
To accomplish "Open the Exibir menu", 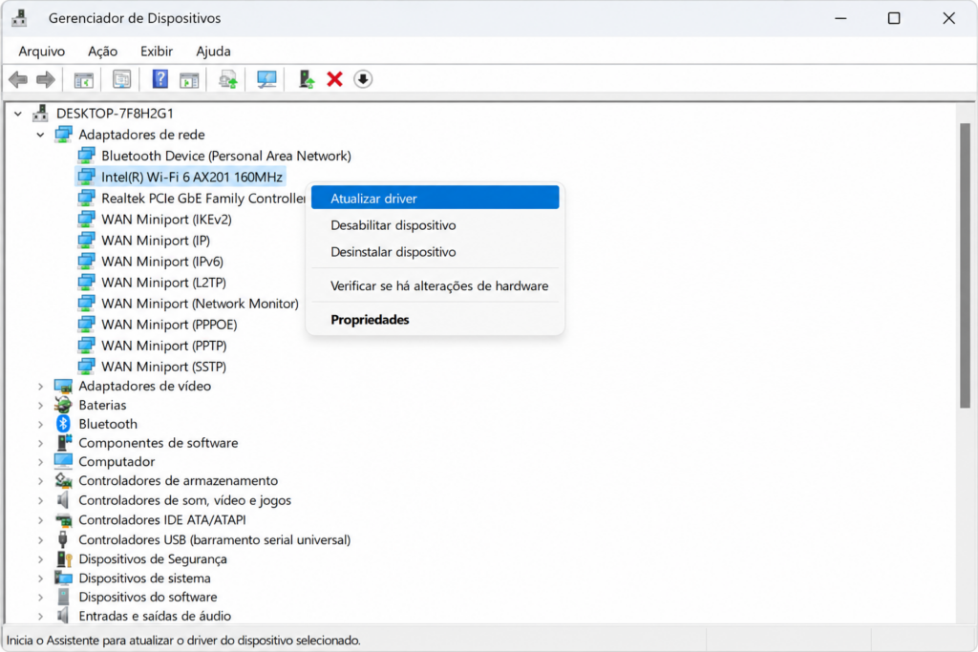I will [157, 52].
